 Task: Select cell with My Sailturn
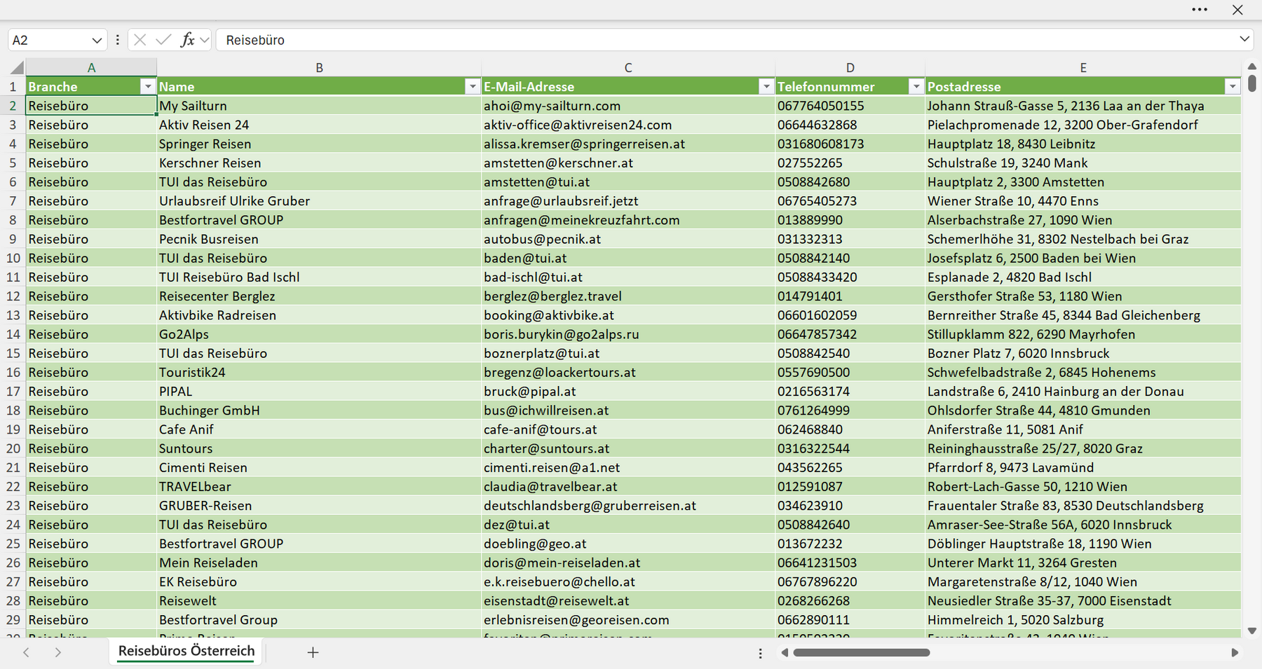pos(319,106)
